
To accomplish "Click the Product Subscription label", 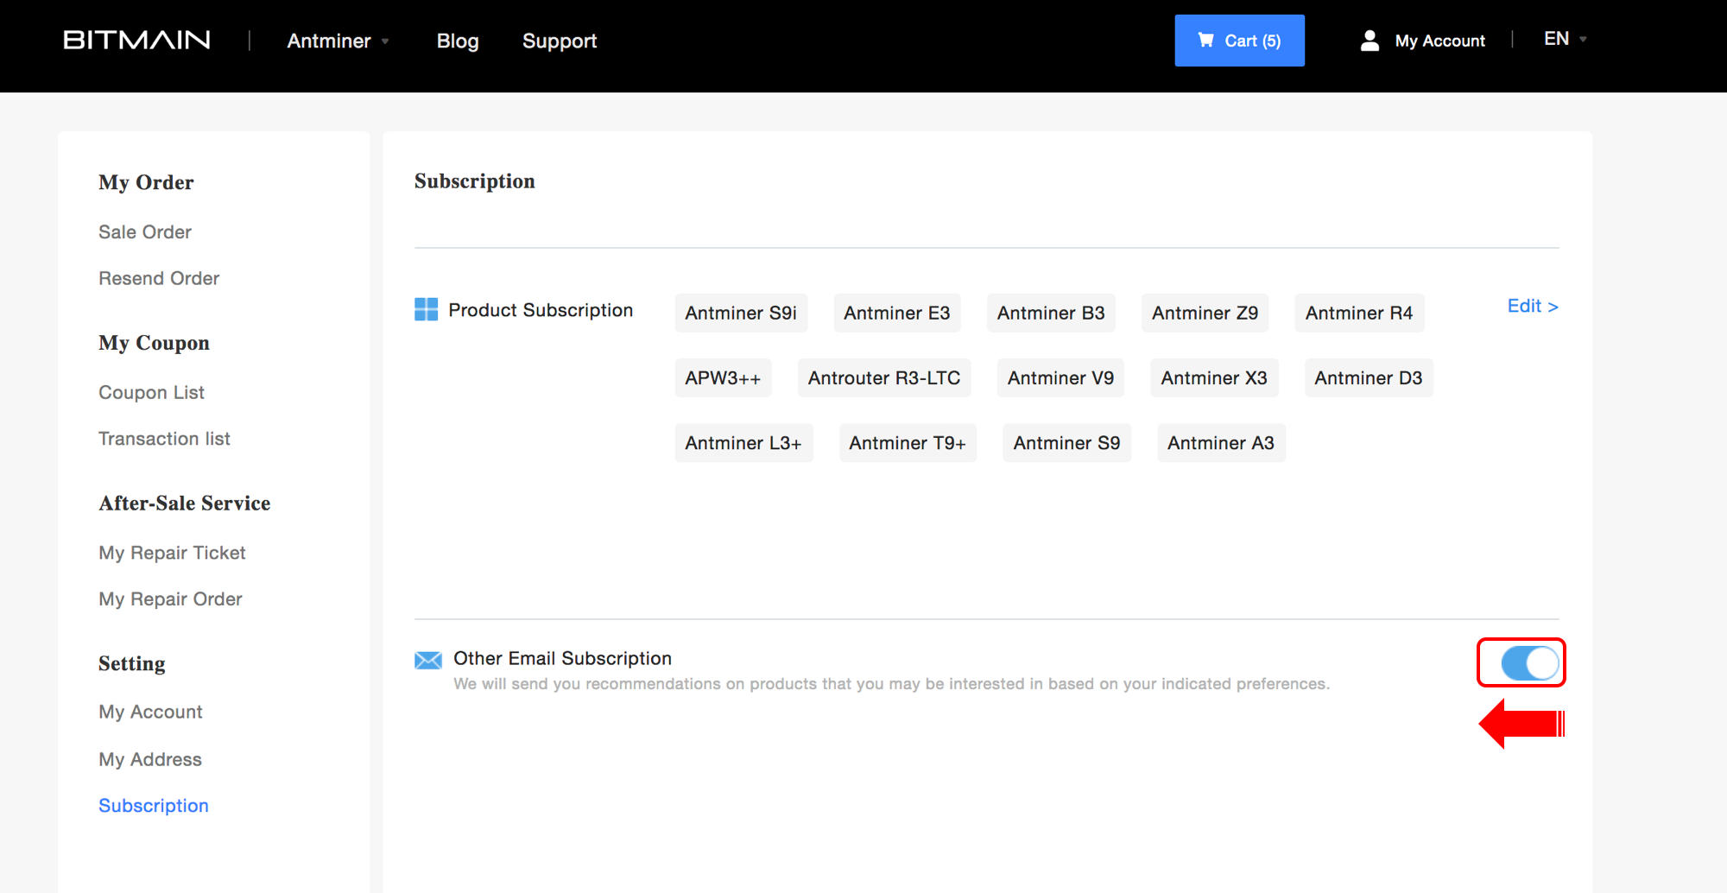I will click(541, 310).
